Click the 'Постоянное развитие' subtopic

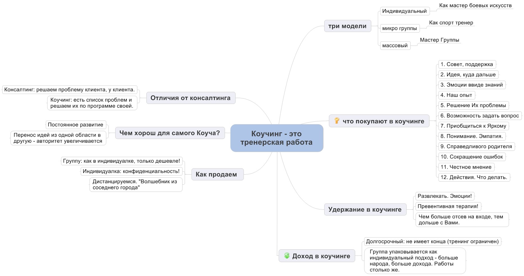(x=76, y=125)
